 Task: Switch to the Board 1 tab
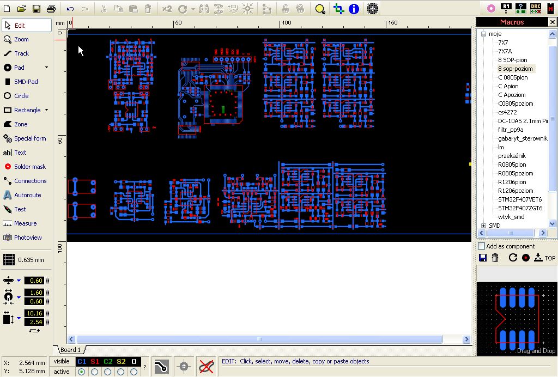click(70, 350)
